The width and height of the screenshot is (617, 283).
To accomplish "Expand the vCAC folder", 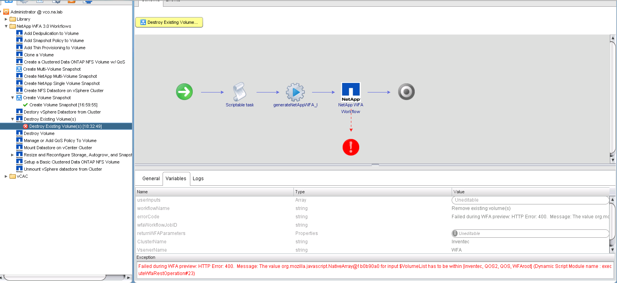I will coord(6,176).
